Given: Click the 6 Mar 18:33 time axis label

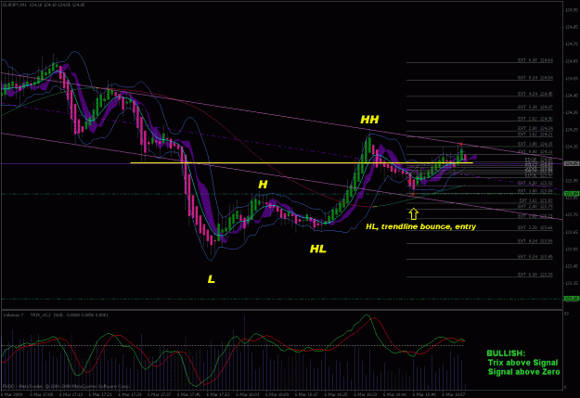Looking at the screenshot, I should 365,394.
